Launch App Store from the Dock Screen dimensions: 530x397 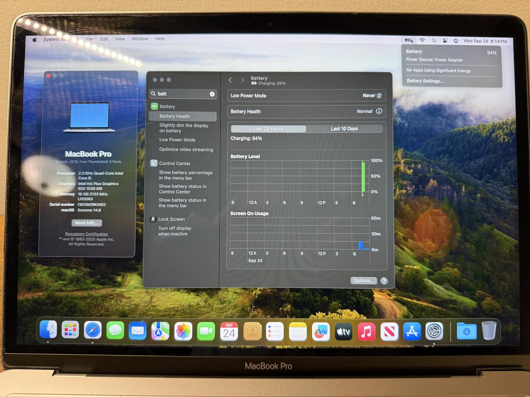coord(412,332)
